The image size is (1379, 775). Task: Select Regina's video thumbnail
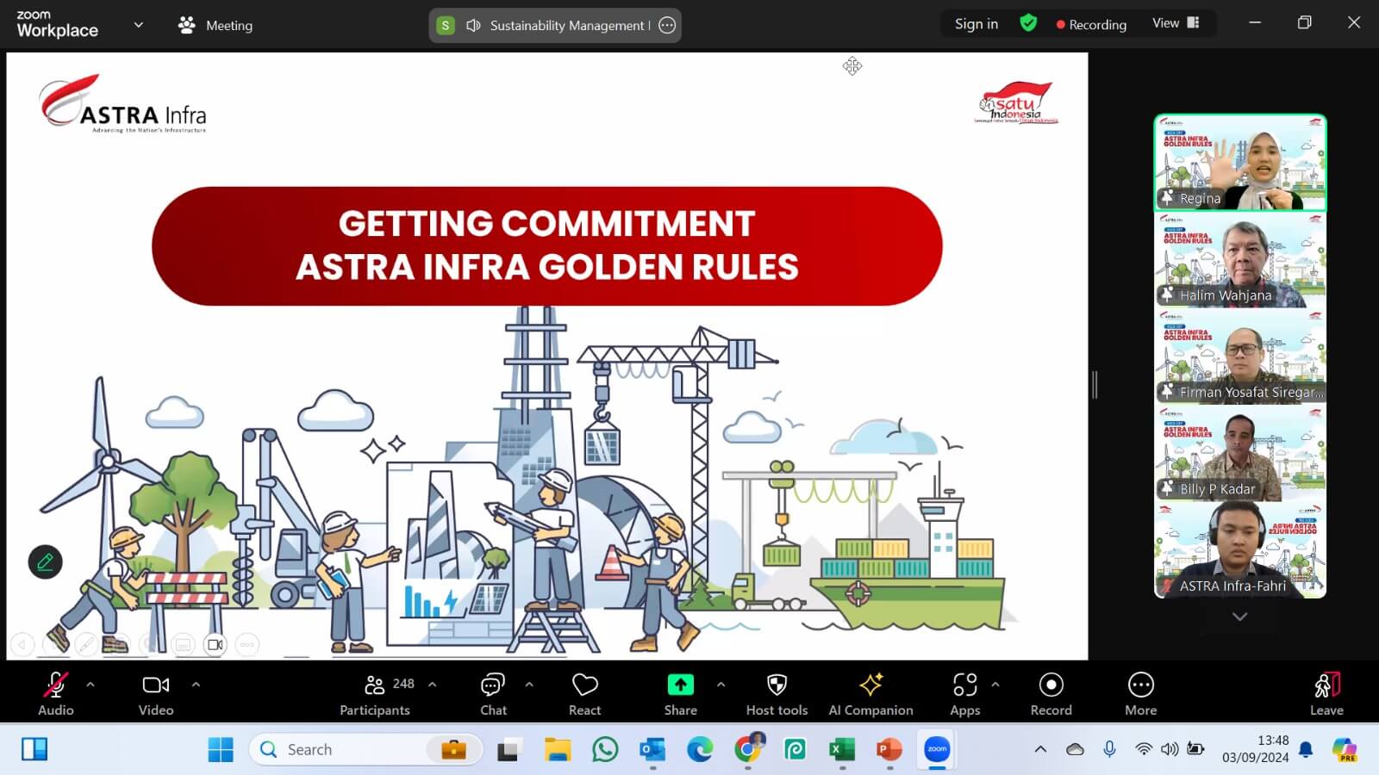pos(1240,163)
